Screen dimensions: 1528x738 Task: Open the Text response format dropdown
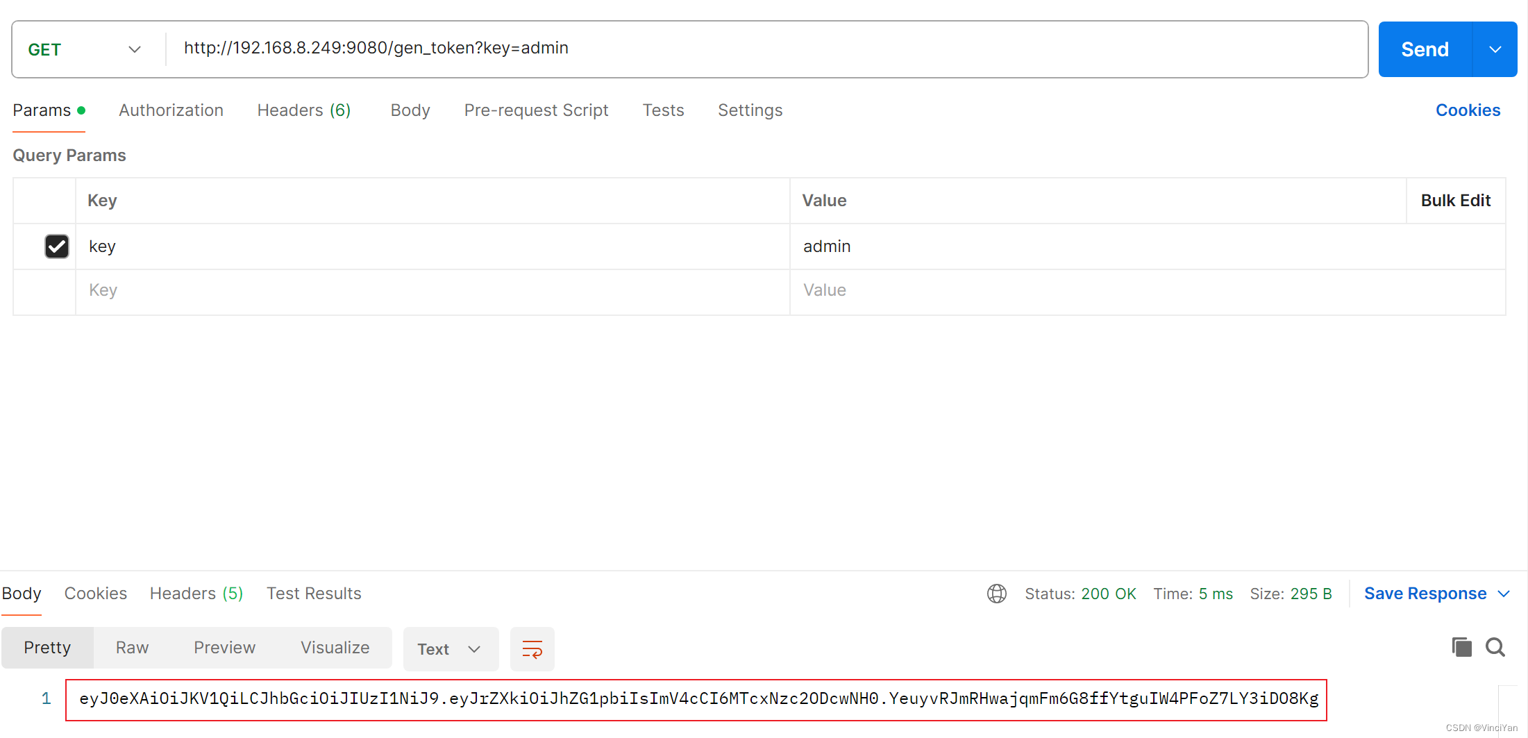tap(450, 648)
